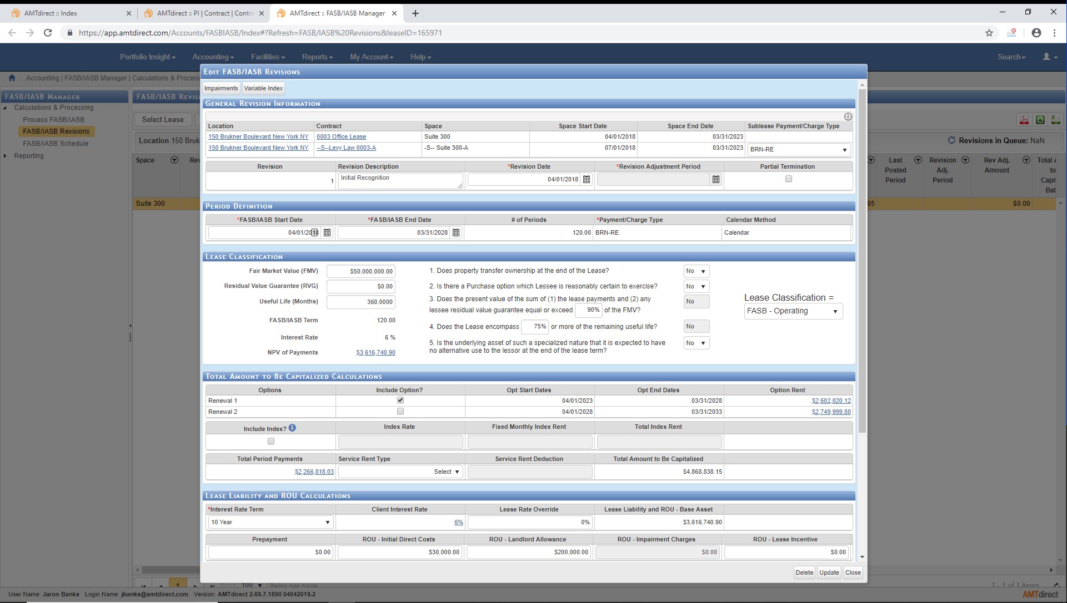
Task: Click the home breadcrumb icon
Action: (12, 78)
